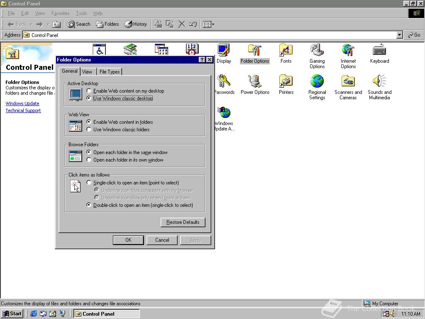Click the Move To toolbar icon
Viewport: 425px width, 319px height.
click(x=158, y=24)
